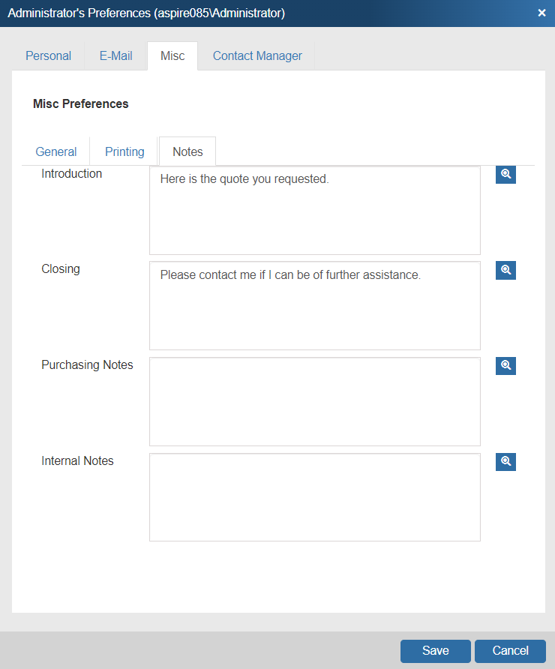Screen dimensions: 555x669
Task: Open the Printing sub-tab
Action: coord(124,151)
